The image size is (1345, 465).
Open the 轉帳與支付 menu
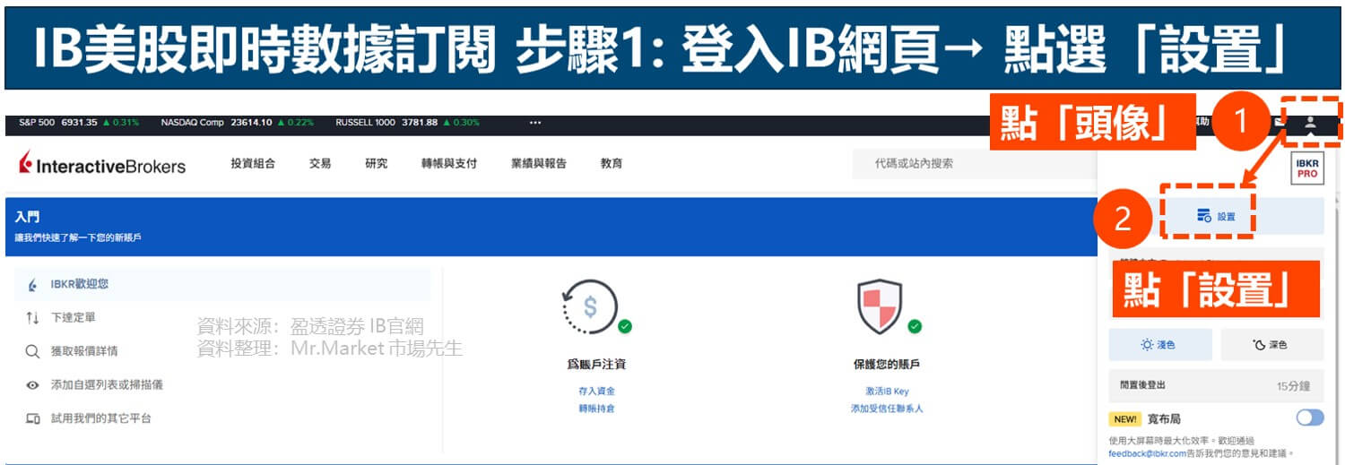pos(449,163)
